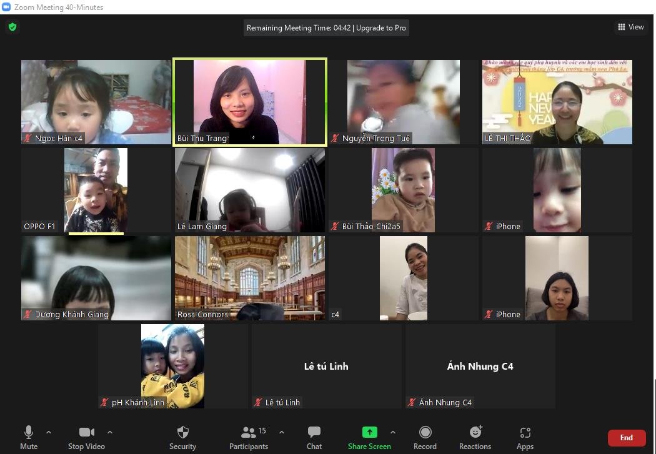This screenshot has height=454, width=656.
Task: Click the Upgrade to Pro link
Action: [381, 28]
